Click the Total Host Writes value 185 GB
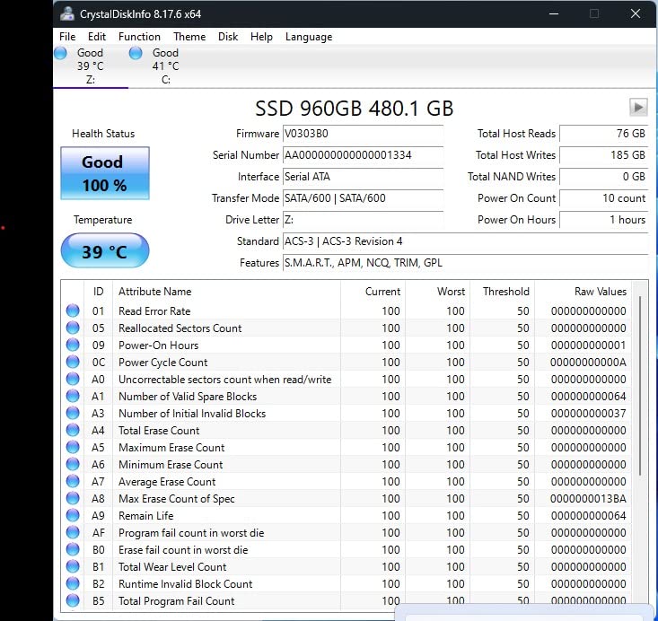 604,155
